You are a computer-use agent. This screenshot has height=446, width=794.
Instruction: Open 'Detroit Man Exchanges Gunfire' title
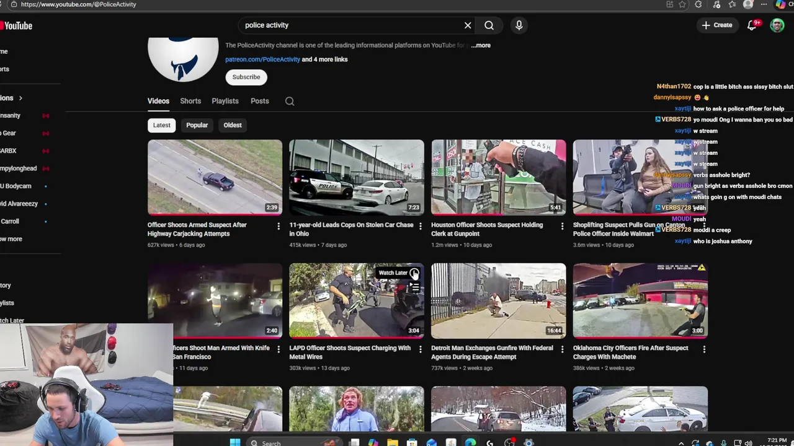click(x=492, y=352)
